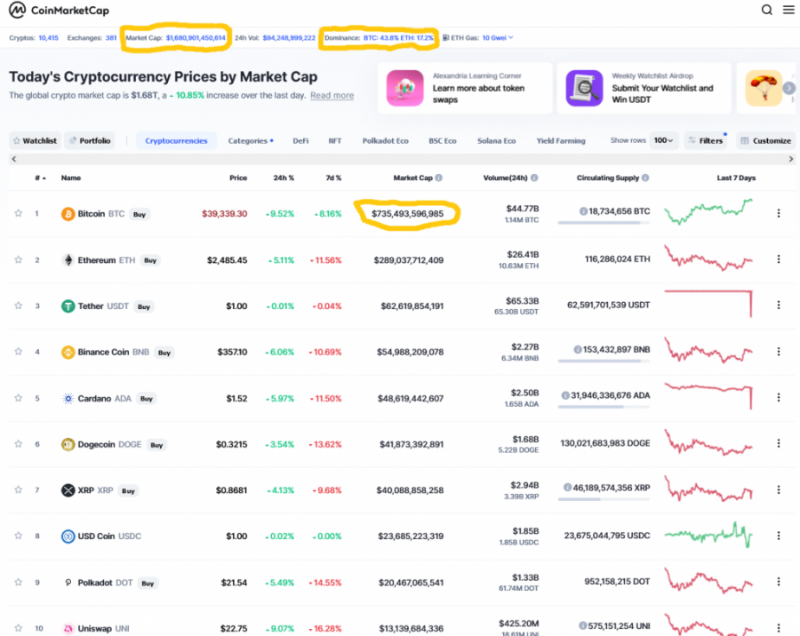Open the XRP row three-dot menu

click(779, 489)
